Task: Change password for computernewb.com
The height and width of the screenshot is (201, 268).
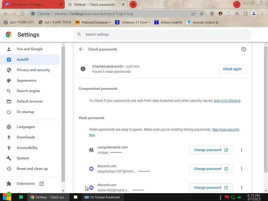Action: point(211,150)
